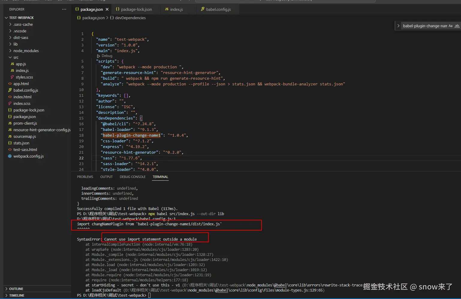The height and width of the screenshot is (299, 461).
Task: Open prom-client.js in the Explorer
Action: (x=25, y=123)
